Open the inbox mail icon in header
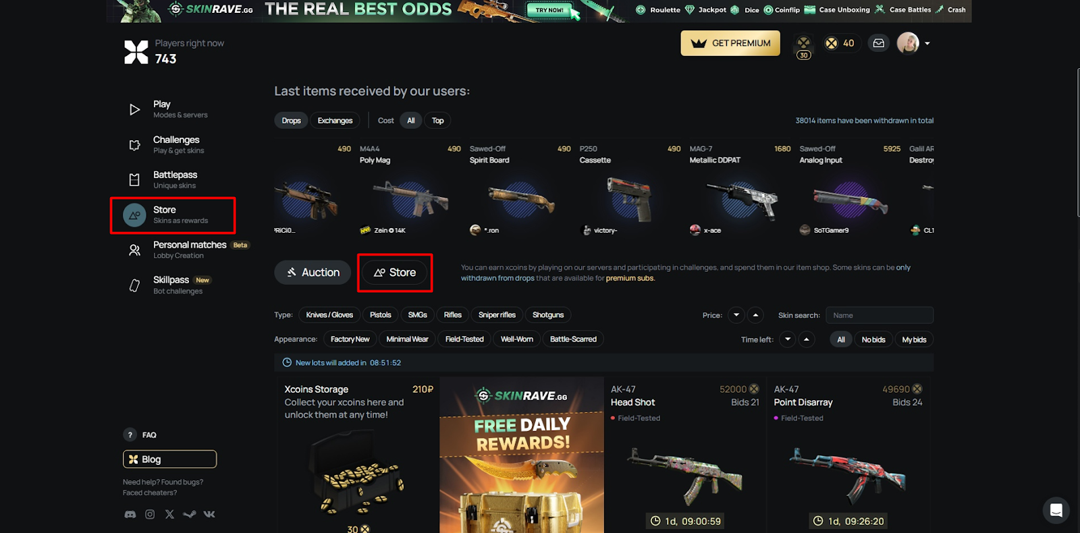1080x533 pixels. [x=878, y=43]
